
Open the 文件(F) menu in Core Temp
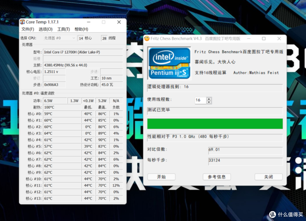click(28, 29)
